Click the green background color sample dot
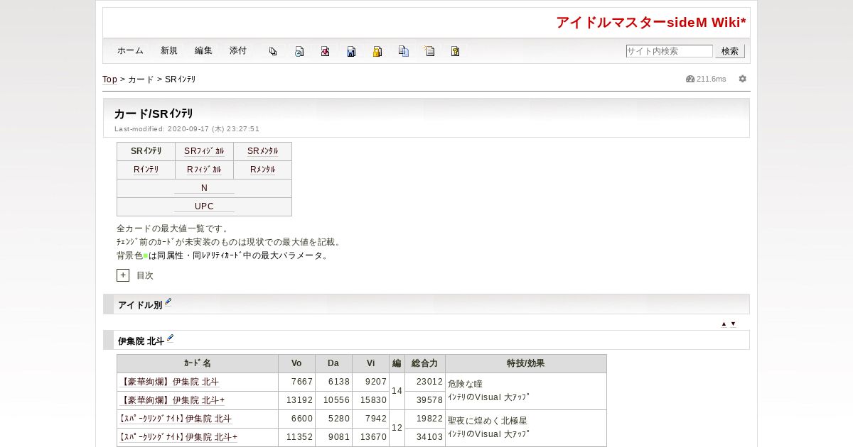Image resolution: width=853 pixels, height=447 pixels. pyautogui.click(x=146, y=256)
